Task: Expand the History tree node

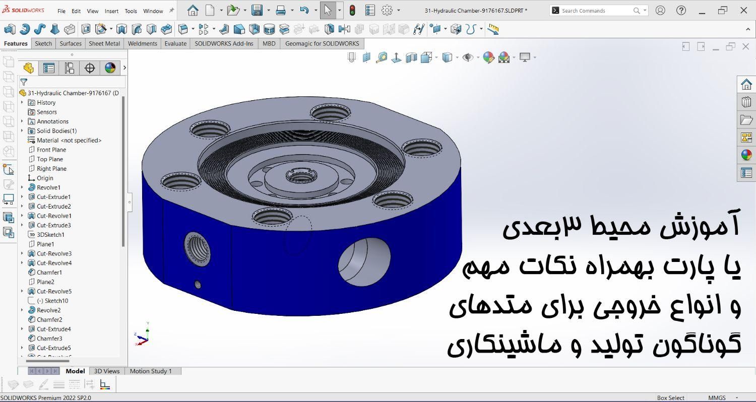Action: click(22, 102)
